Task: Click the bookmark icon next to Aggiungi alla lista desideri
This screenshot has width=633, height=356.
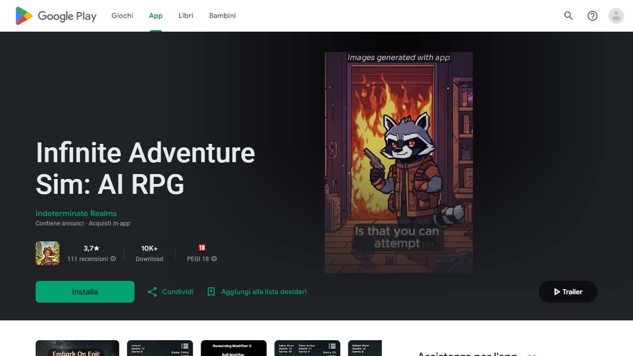Action: [212, 292]
